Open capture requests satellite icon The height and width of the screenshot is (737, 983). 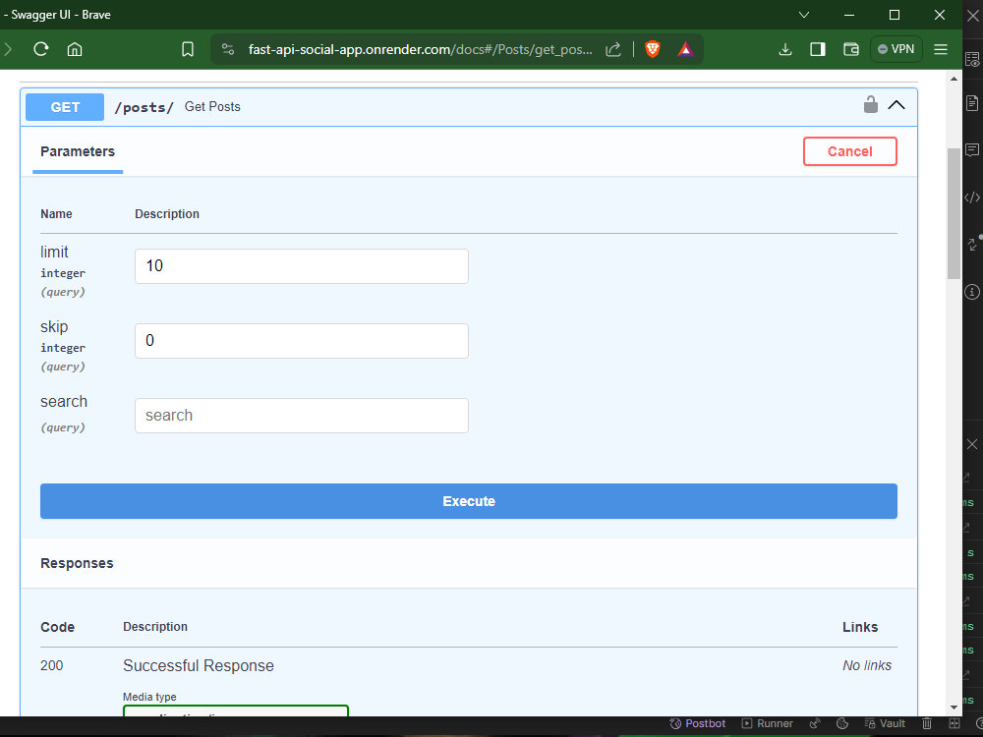pos(815,723)
